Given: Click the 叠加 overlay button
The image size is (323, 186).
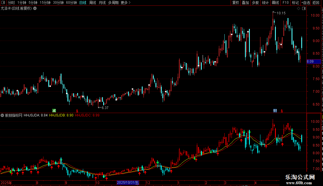Looking at the screenshot, I should coord(245,3).
